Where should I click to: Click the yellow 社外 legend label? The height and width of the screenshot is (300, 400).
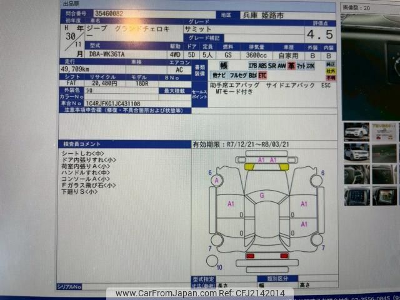(x=331, y=71)
